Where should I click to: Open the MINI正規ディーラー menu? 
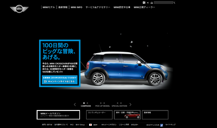click(x=144, y=7)
